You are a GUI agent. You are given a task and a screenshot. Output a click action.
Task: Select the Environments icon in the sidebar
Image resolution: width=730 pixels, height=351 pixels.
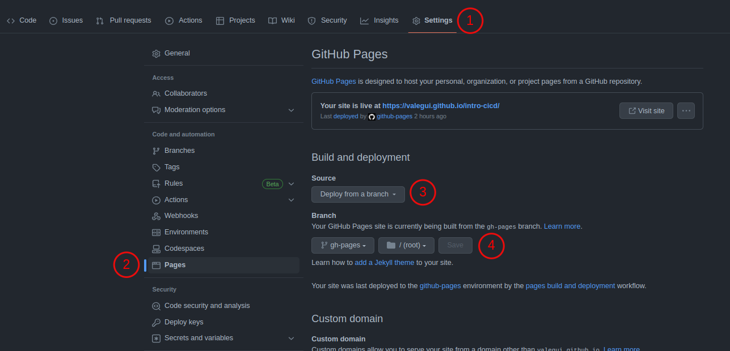[x=156, y=232]
